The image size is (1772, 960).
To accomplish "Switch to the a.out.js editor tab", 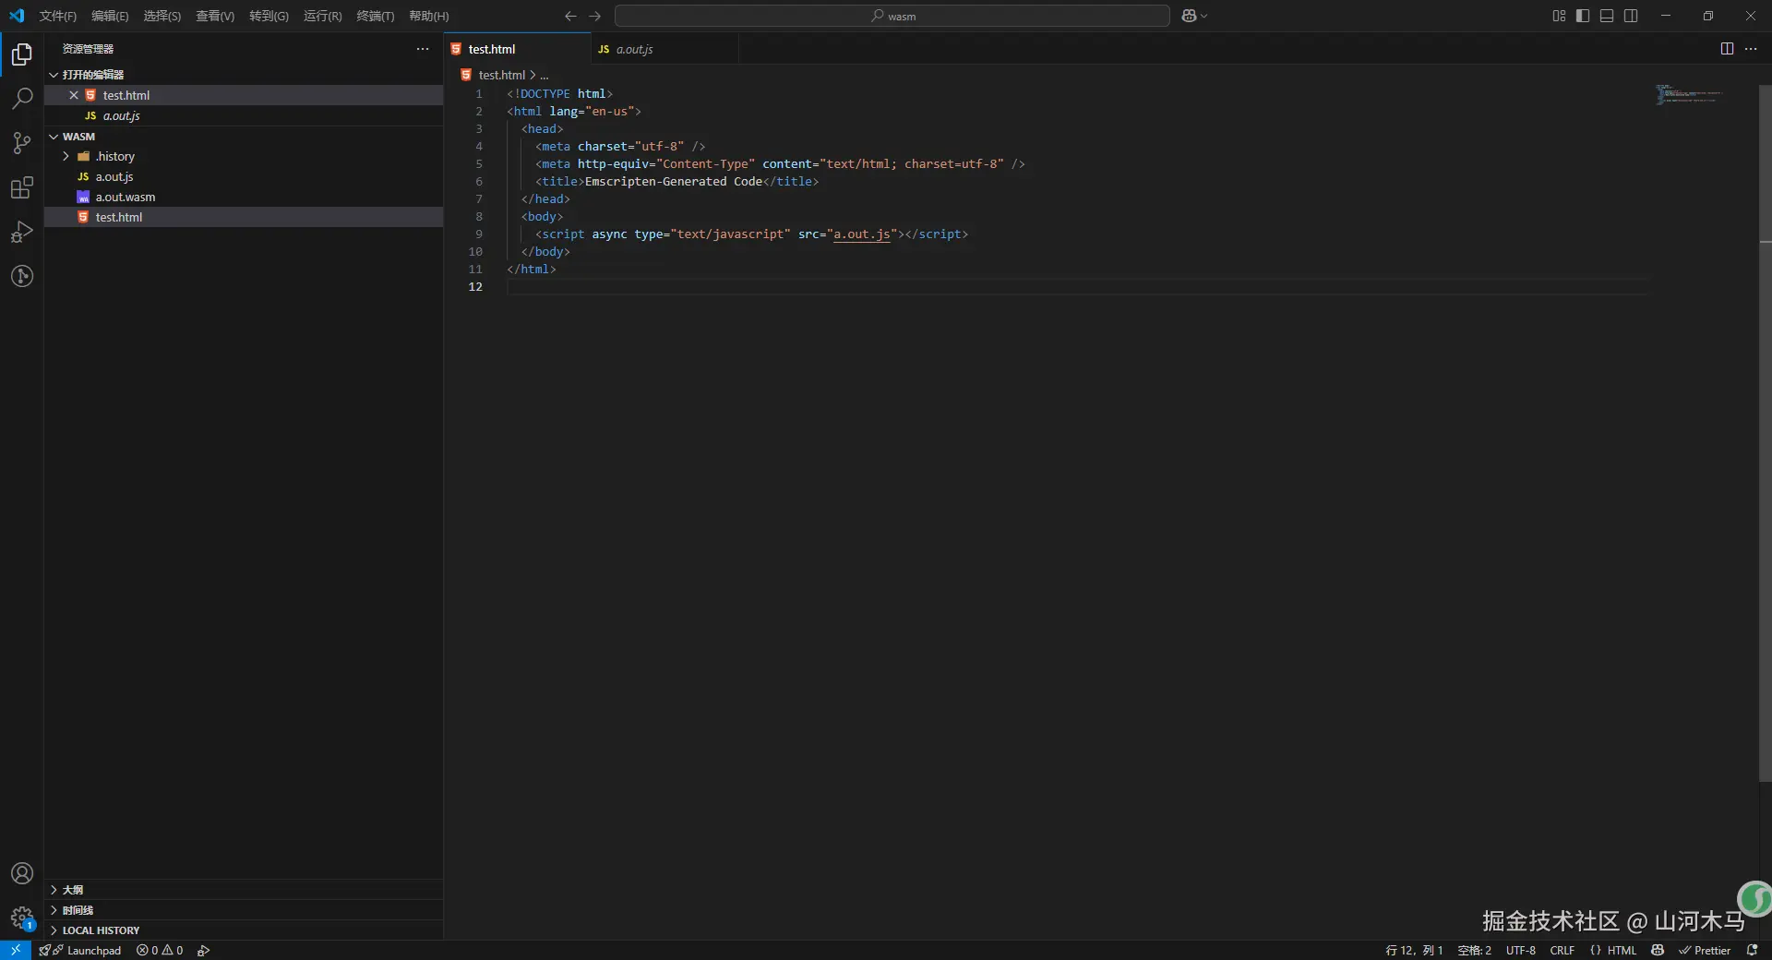I will [x=634, y=49].
